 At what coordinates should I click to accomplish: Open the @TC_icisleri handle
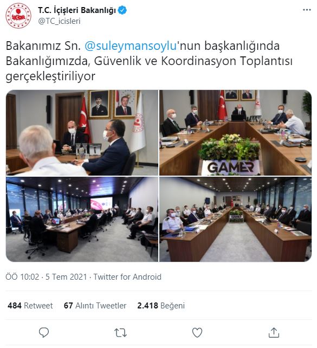click(x=59, y=21)
